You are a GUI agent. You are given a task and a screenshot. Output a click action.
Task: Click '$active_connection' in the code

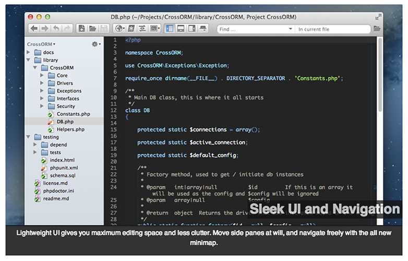click(x=217, y=143)
